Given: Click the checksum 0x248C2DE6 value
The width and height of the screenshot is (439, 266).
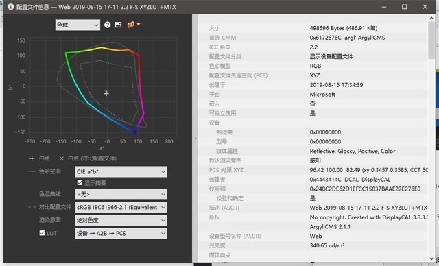Looking at the screenshot, I should click(x=365, y=189).
